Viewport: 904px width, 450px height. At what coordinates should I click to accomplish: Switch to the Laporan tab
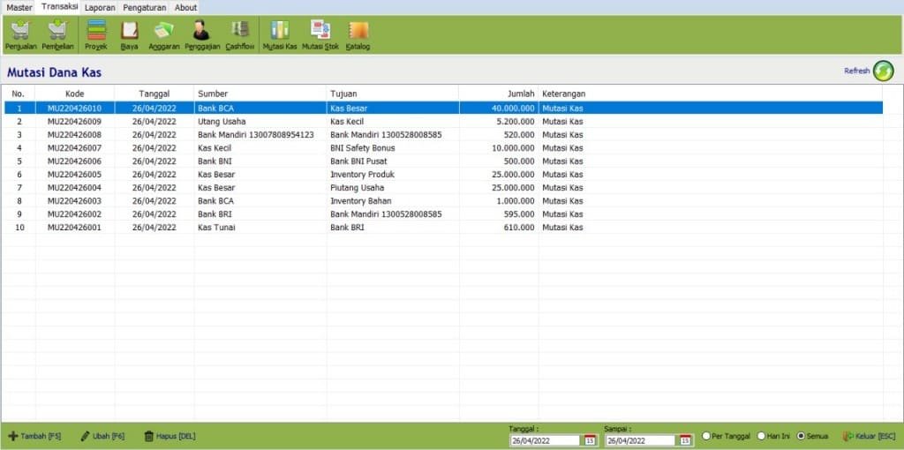[x=101, y=7]
